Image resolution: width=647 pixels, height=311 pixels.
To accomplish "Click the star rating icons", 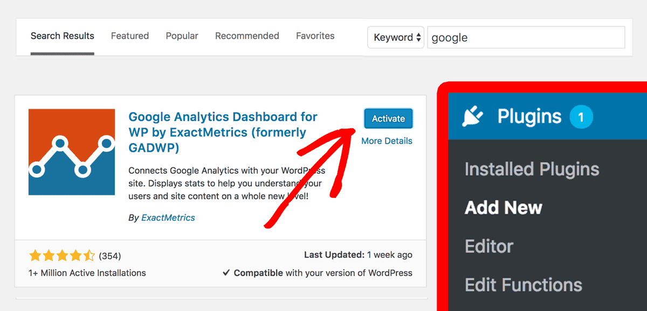I will tap(62, 256).
